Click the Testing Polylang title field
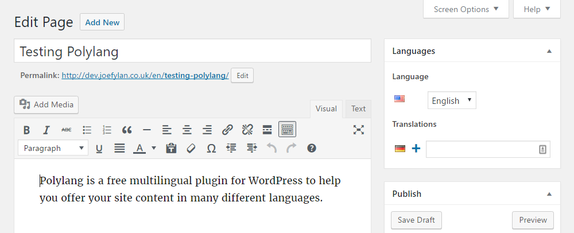 192,51
